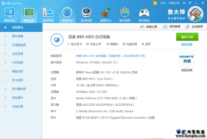Open 问题反馈 feedback link
This screenshot has width=207, height=139.
point(174,3)
